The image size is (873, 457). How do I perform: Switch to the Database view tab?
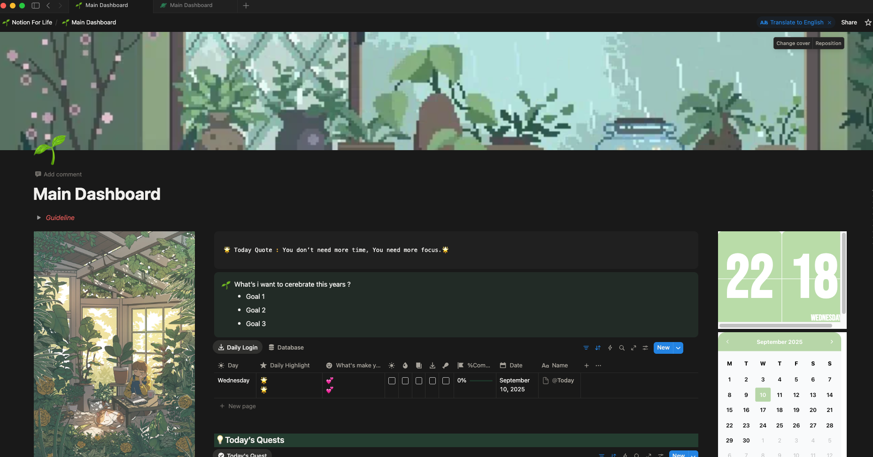pyautogui.click(x=286, y=348)
